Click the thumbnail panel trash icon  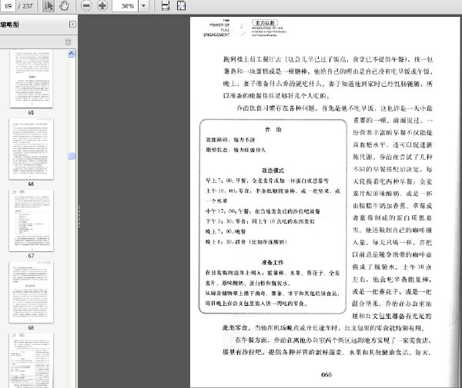pyautogui.click(x=68, y=42)
